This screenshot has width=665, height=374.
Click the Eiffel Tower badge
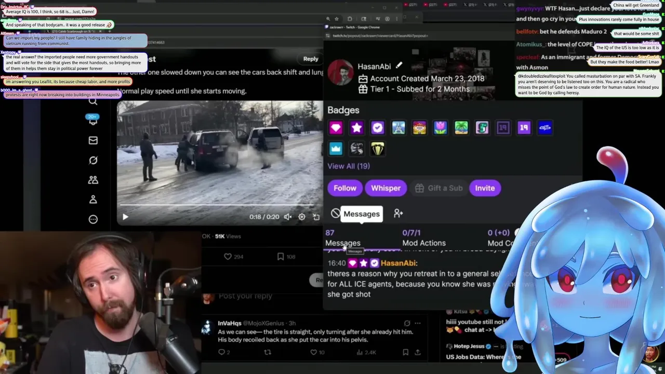pos(398,128)
